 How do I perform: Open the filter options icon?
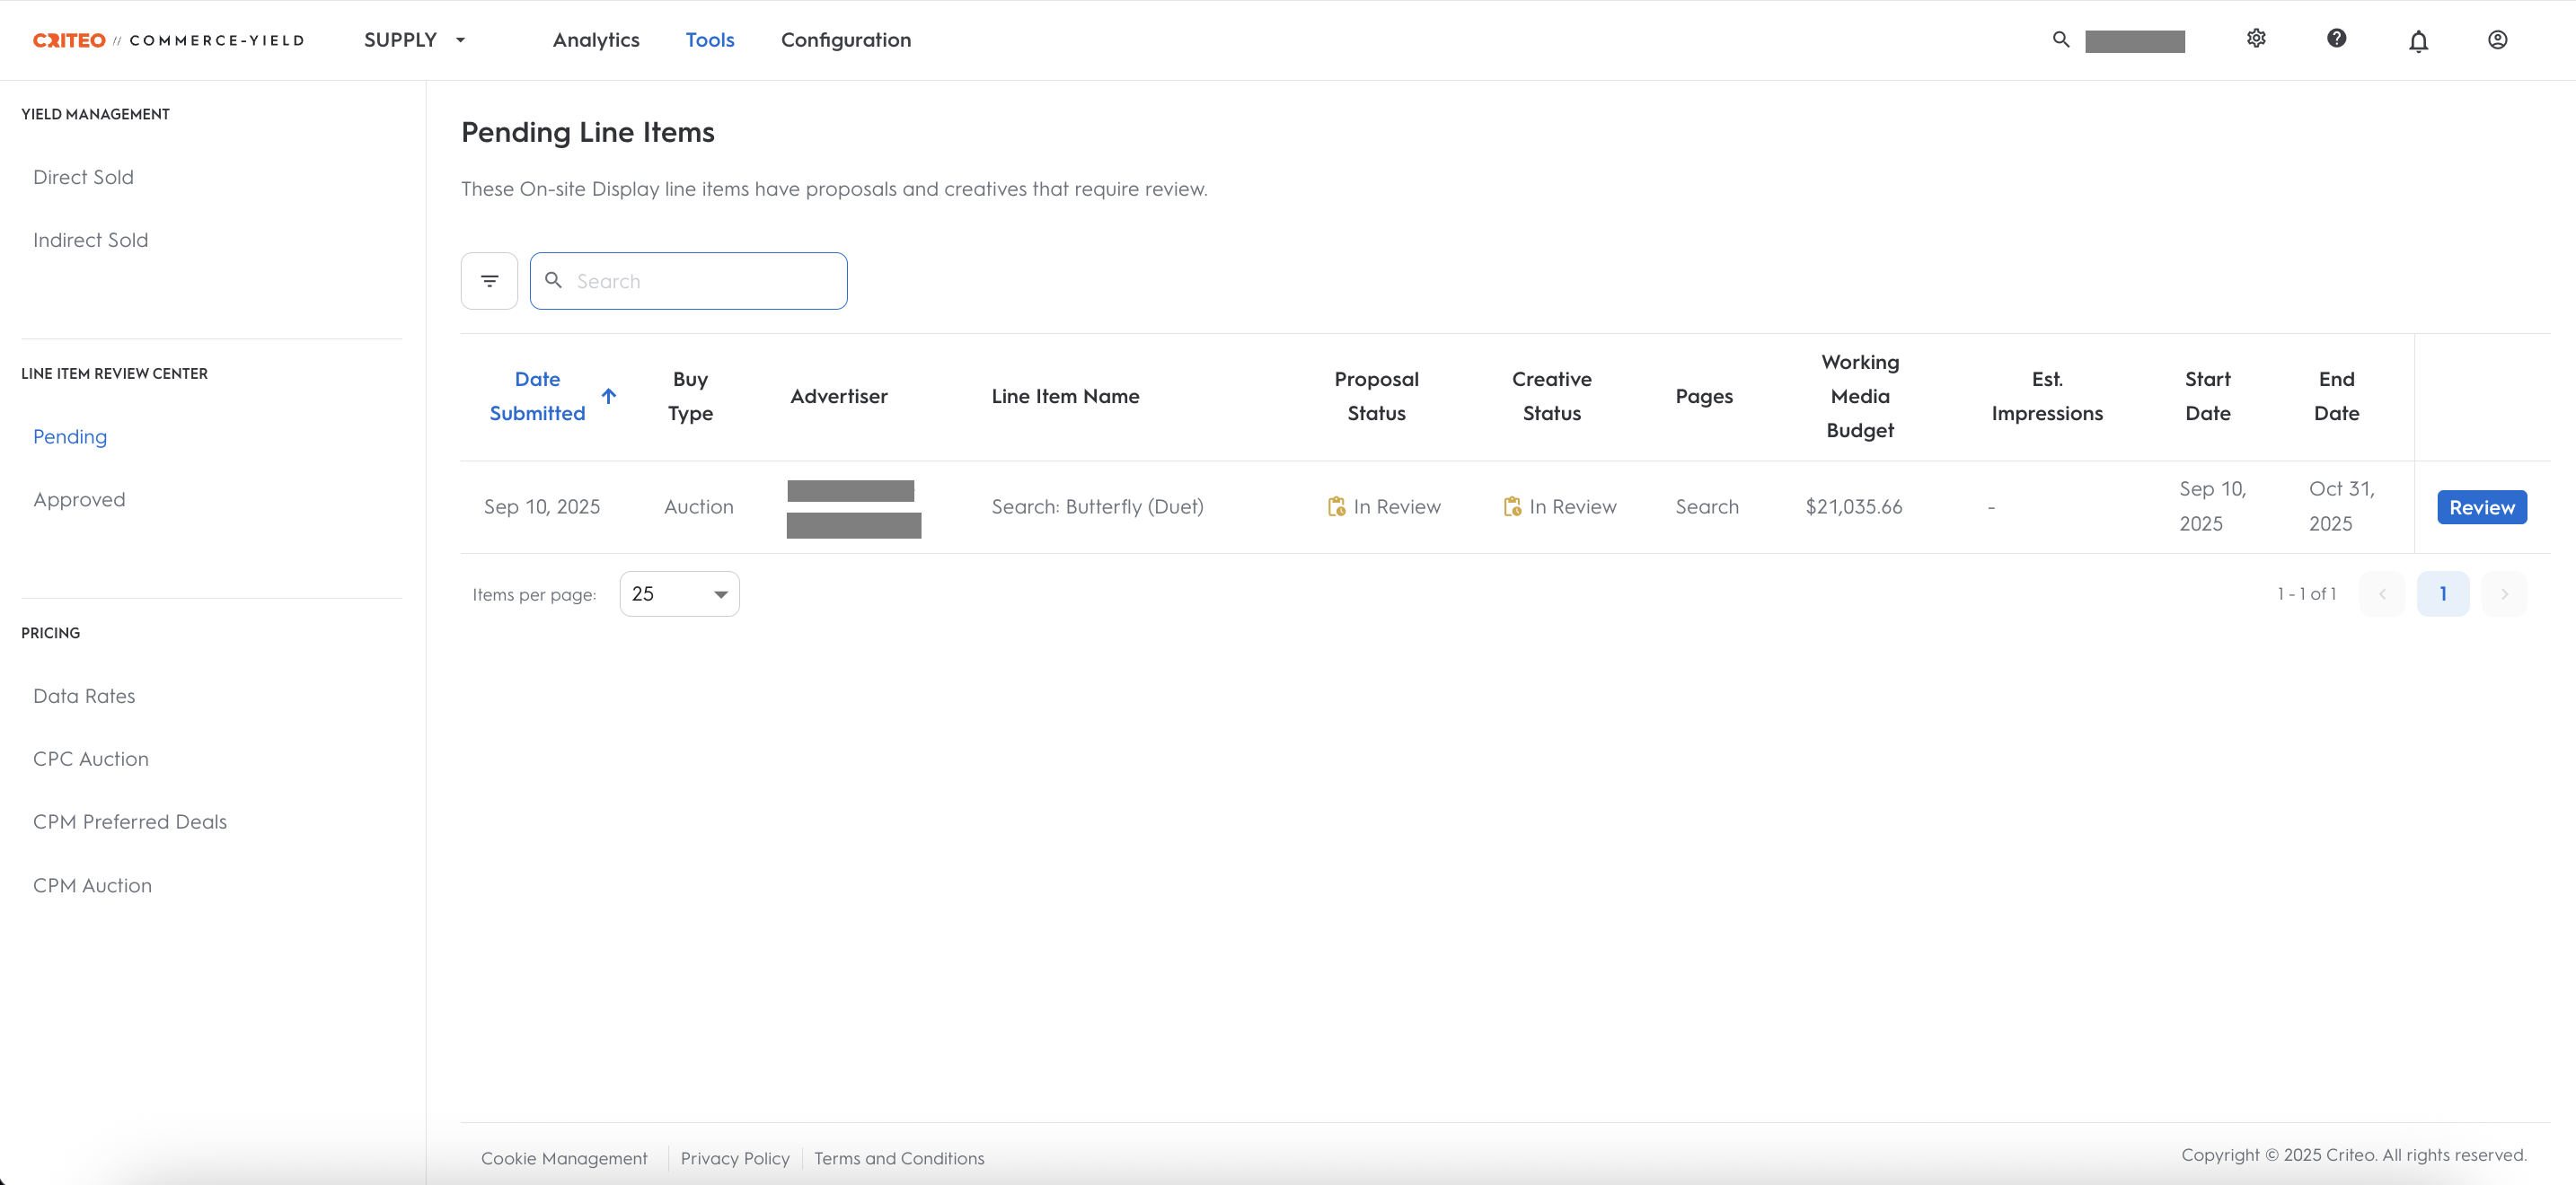pos(489,281)
